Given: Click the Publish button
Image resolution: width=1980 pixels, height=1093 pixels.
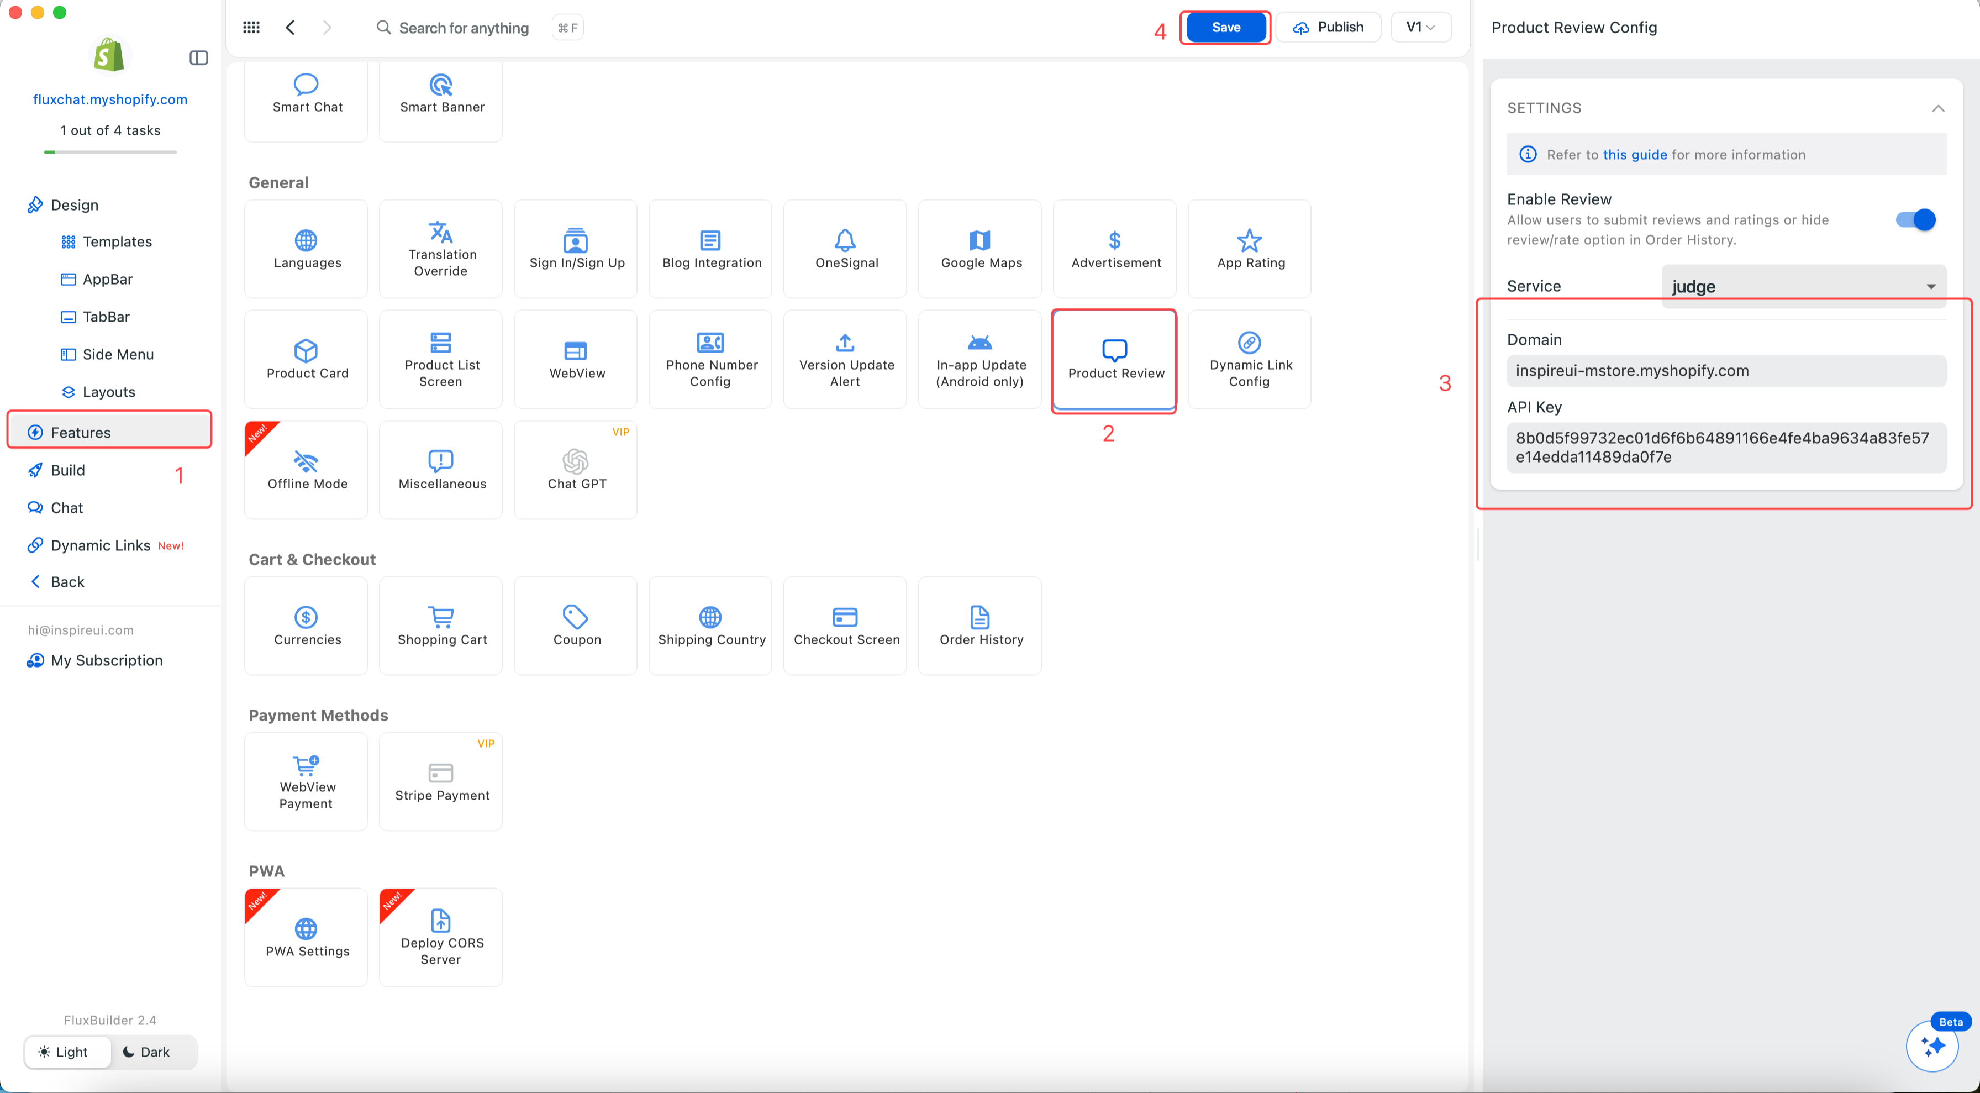Looking at the screenshot, I should coord(1328,28).
